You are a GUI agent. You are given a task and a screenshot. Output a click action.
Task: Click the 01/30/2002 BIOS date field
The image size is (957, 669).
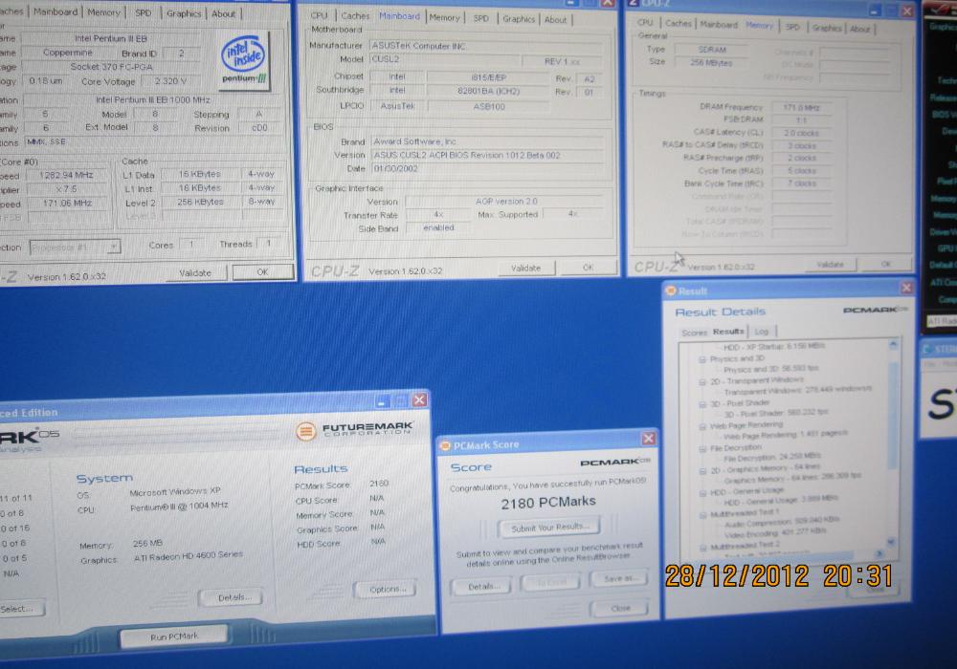486,169
